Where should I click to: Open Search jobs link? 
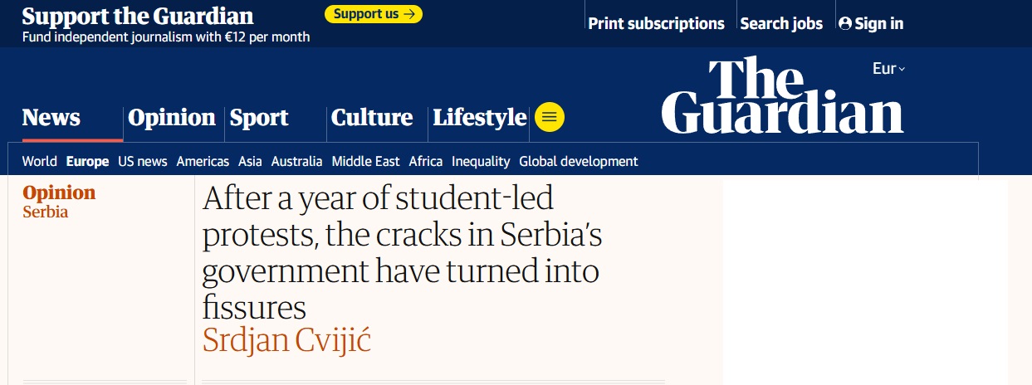pos(781,24)
